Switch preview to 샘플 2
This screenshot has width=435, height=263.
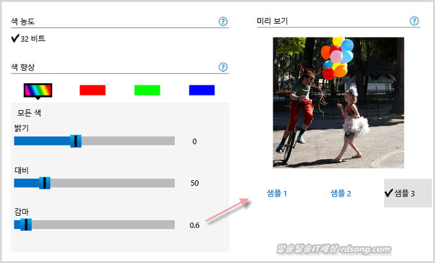click(341, 193)
